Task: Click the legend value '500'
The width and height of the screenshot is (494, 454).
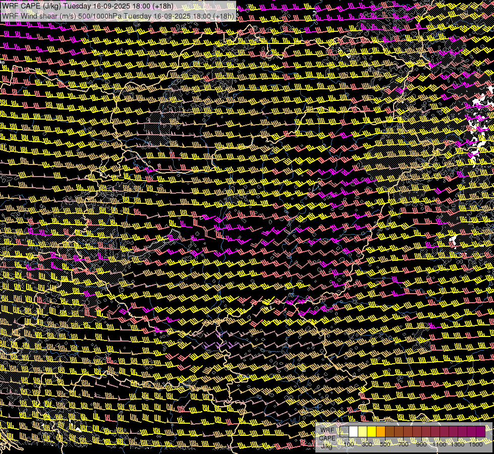Action: click(x=385, y=444)
